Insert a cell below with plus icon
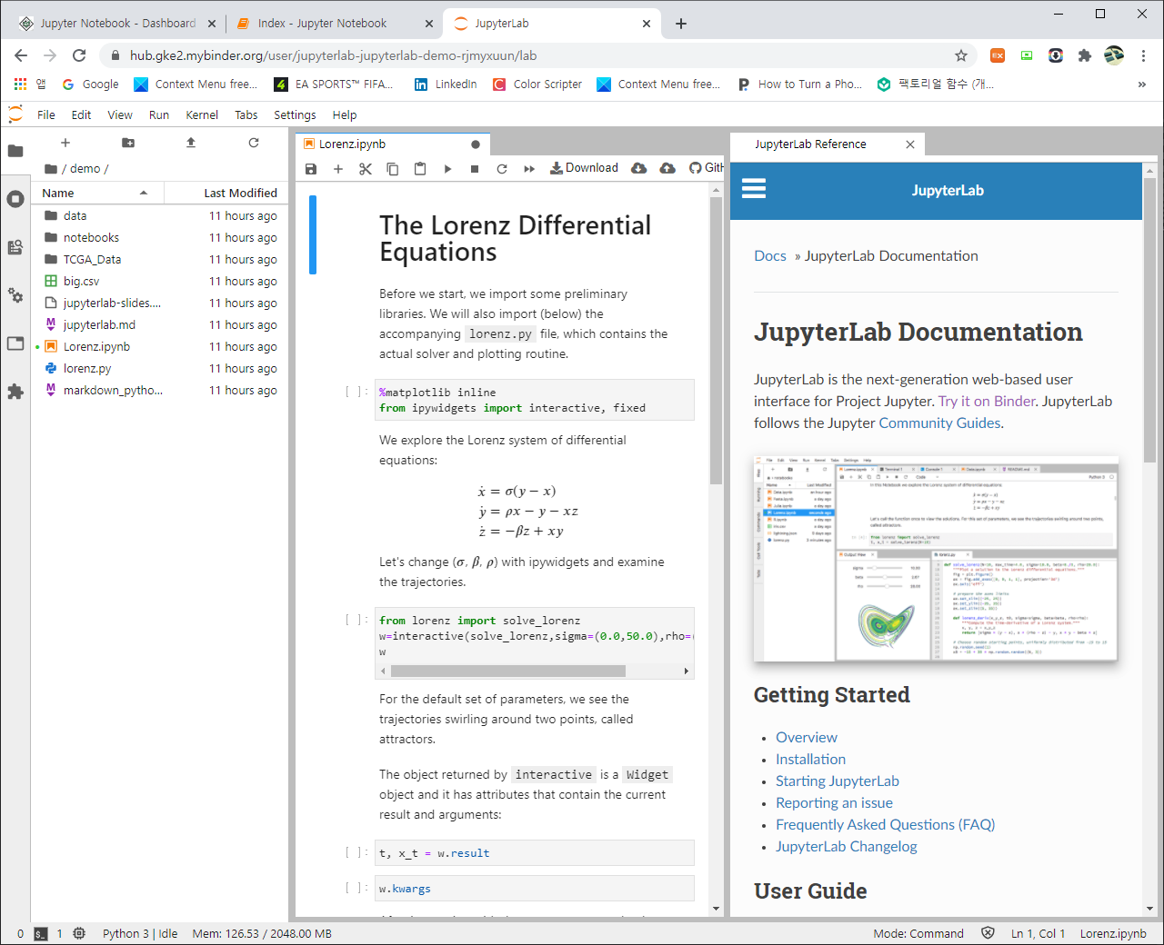The image size is (1164, 945). (338, 169)
